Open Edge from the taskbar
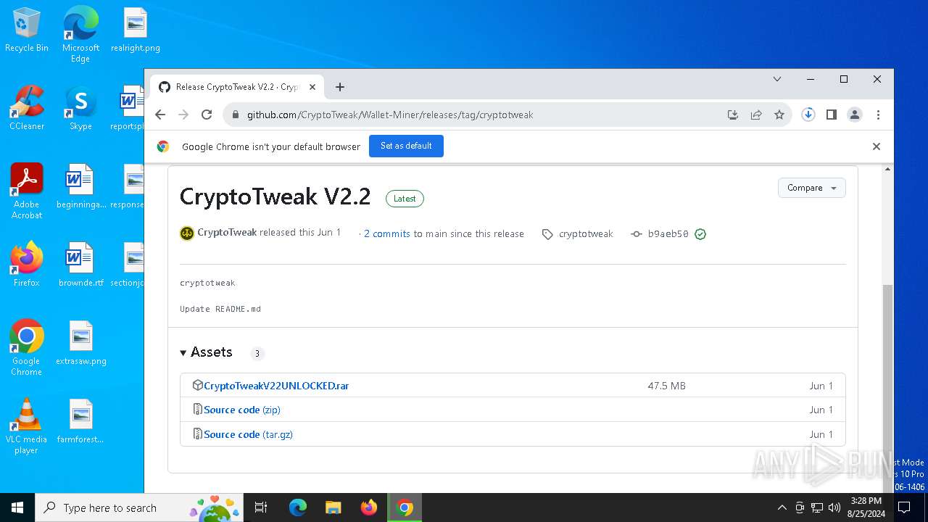 (298, 507)
